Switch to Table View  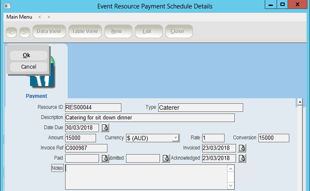(x=85, y=31)
